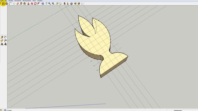
Task: Select Tape Measure in left side toolbar
Action: (x=2, y=37)
